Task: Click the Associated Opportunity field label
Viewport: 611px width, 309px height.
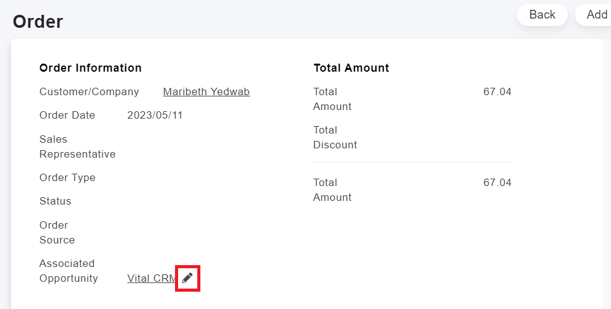Action: tap(69, 271)
